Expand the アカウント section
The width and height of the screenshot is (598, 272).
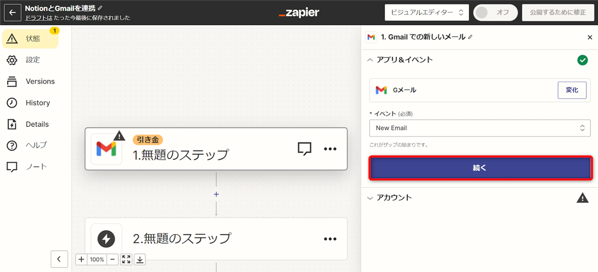click(394, 198)
